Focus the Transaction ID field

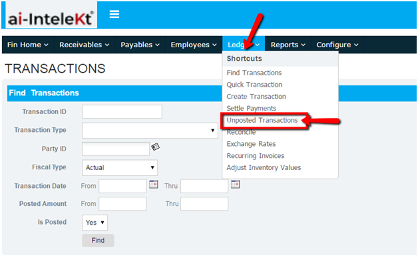(x=122, y=111)
